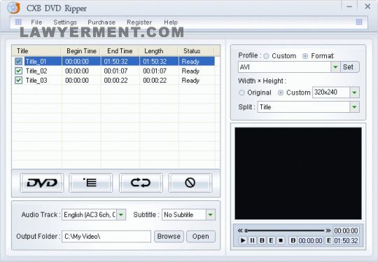Click the end time 01:50:32 field in player
Image resolution: width=378 pixels, height=262 pixels.
pos(346,240)
